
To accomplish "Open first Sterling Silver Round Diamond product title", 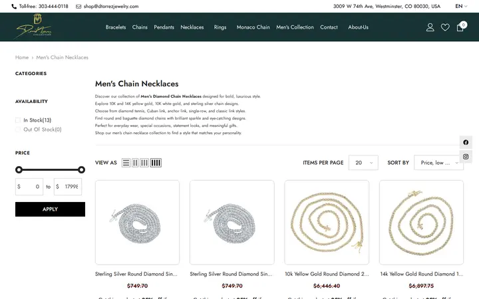I will point(136,274).
